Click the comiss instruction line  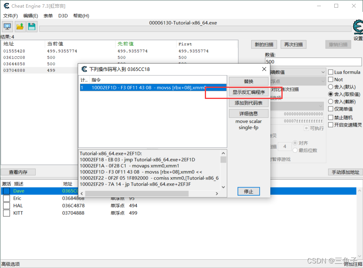pos(149,178)
